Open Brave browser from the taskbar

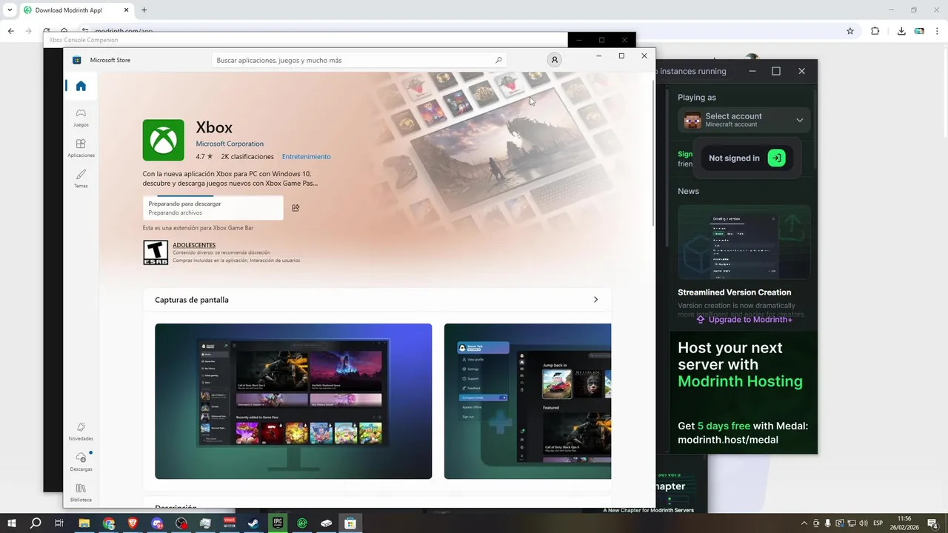pos(133,523)
